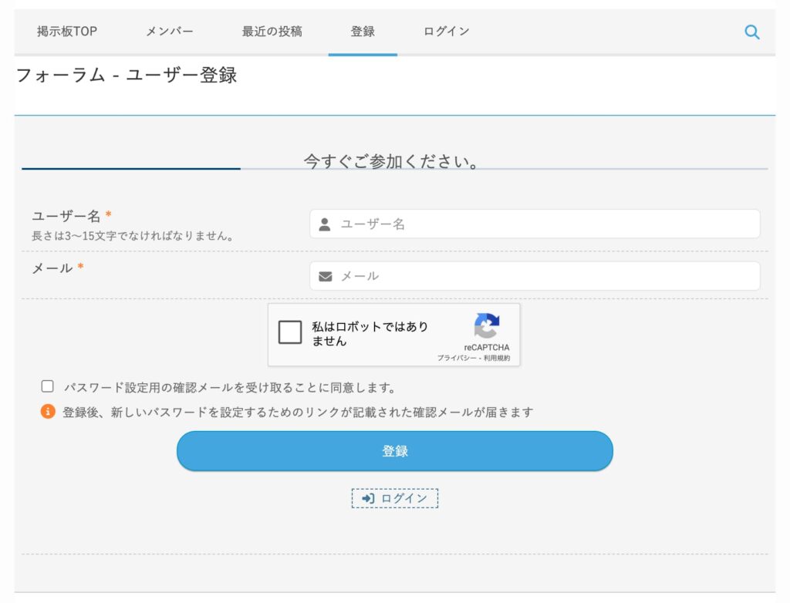This screenshot has height=603, width=790.
Task: Select the 登録 tab in navigation
Action: [363, 32]
